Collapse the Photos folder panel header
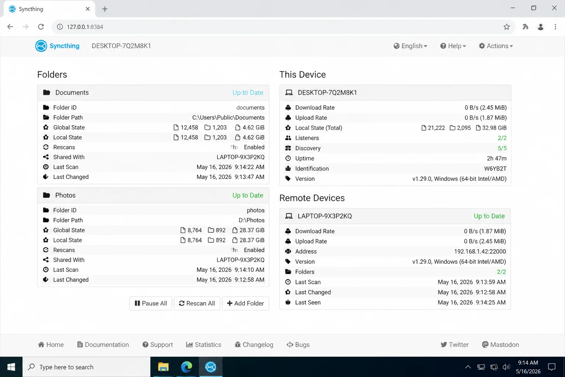 click(x=153, y=195)
